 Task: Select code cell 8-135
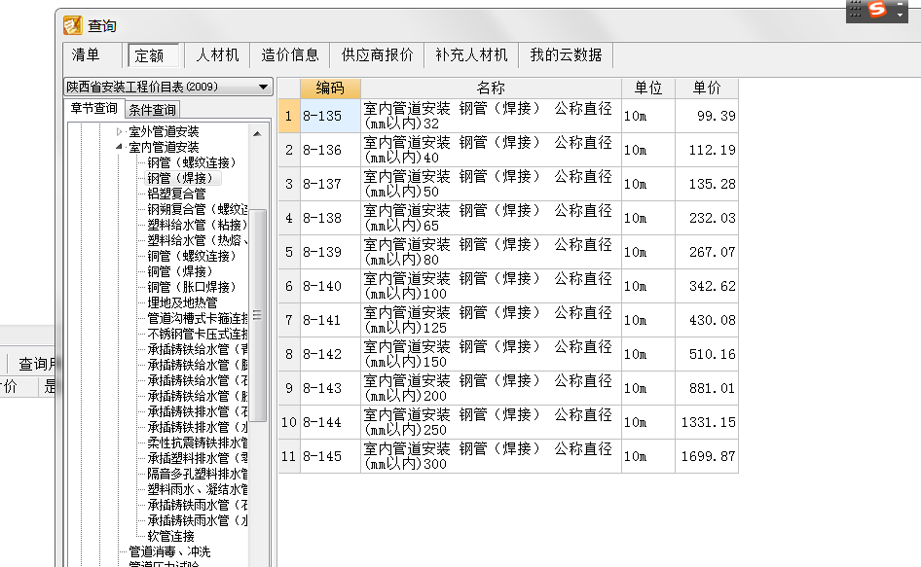pos(330,116)
